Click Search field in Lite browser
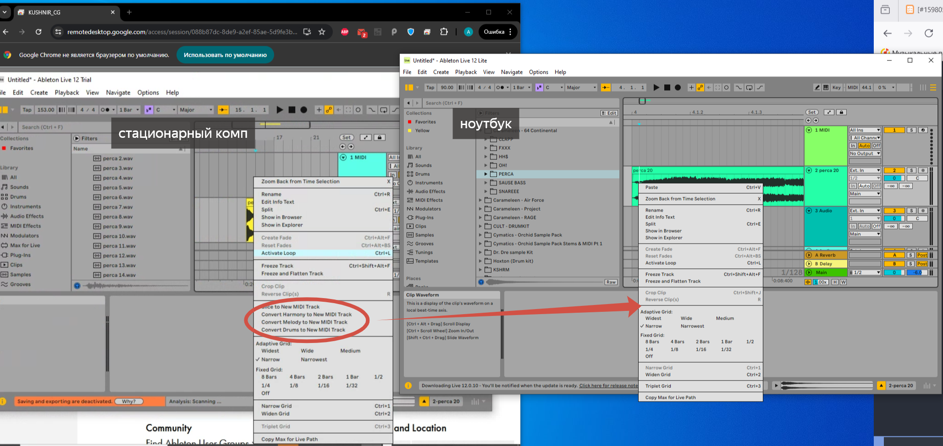This screenshot has width=943, height=446. [520, 103]
